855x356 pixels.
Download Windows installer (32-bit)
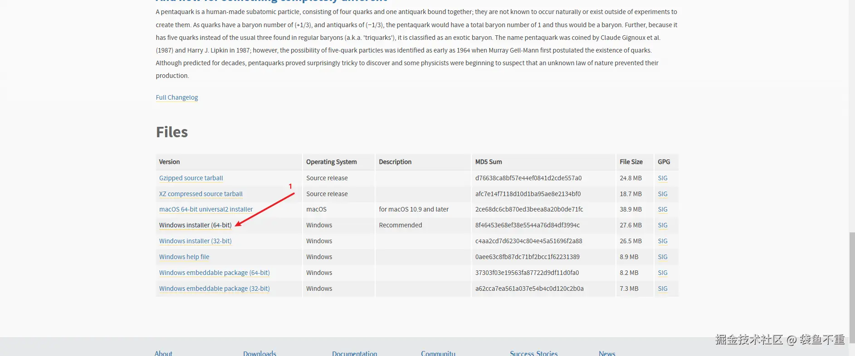(x=195, y=241)
